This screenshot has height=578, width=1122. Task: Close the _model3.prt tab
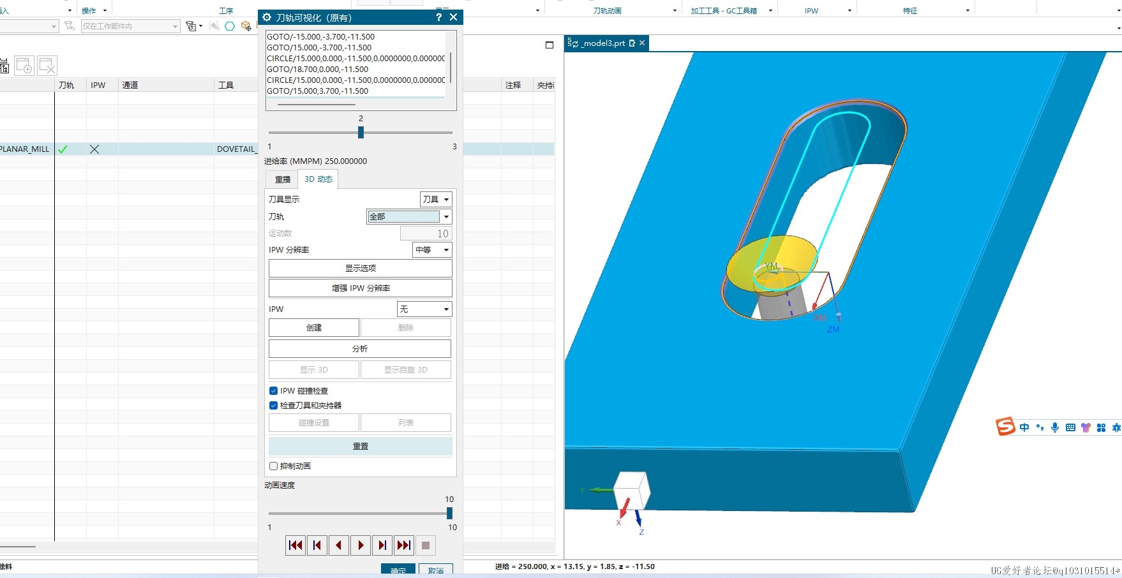(x=642, y=43)
